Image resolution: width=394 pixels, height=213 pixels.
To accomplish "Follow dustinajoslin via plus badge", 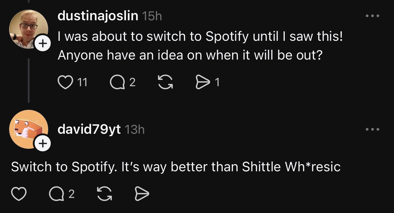I will click(x=43, y=44).
